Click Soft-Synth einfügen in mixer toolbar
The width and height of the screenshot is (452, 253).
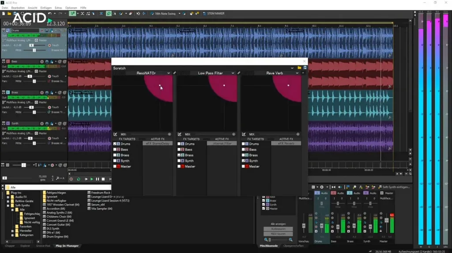click(394, 187)
